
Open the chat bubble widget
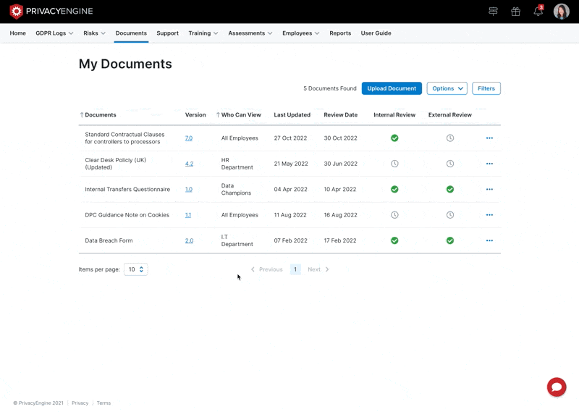point(557,387)
